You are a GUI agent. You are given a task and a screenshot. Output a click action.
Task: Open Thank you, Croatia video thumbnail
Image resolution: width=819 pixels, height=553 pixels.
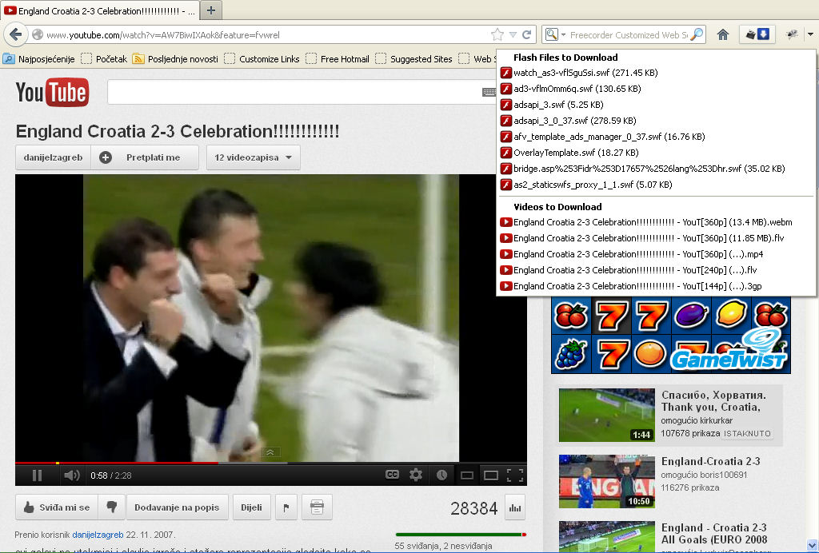(606, 415)
